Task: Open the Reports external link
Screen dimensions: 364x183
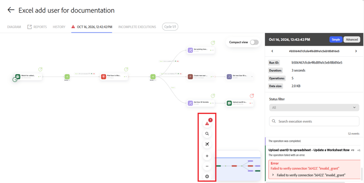Action: point(37,27)
